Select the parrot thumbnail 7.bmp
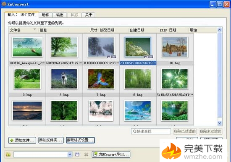 click(x=101, y=79)
